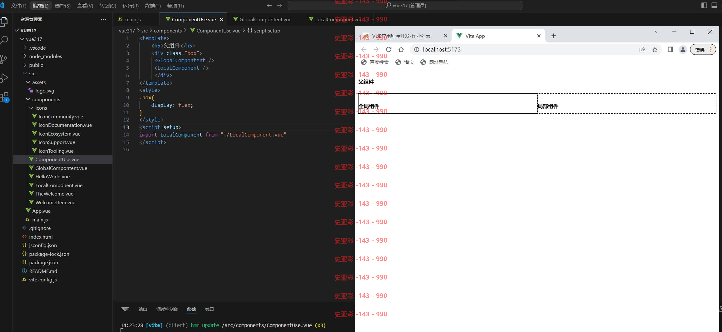This screenshot has width=722, height=332.
Task: Open 终端(T) menu
Action: coord(153,6)
